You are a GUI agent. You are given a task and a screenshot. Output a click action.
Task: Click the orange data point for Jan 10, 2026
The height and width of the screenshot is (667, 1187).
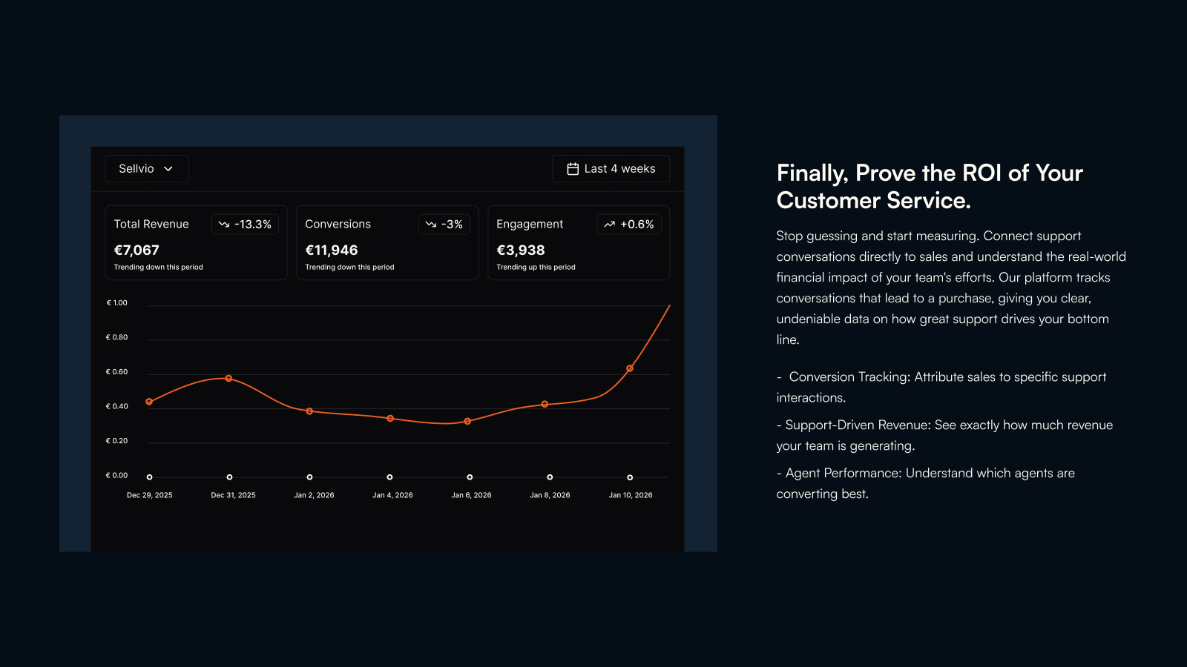(x=630, y=368)
